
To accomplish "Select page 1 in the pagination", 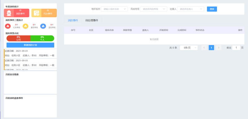I will click(x=211, y=47).
